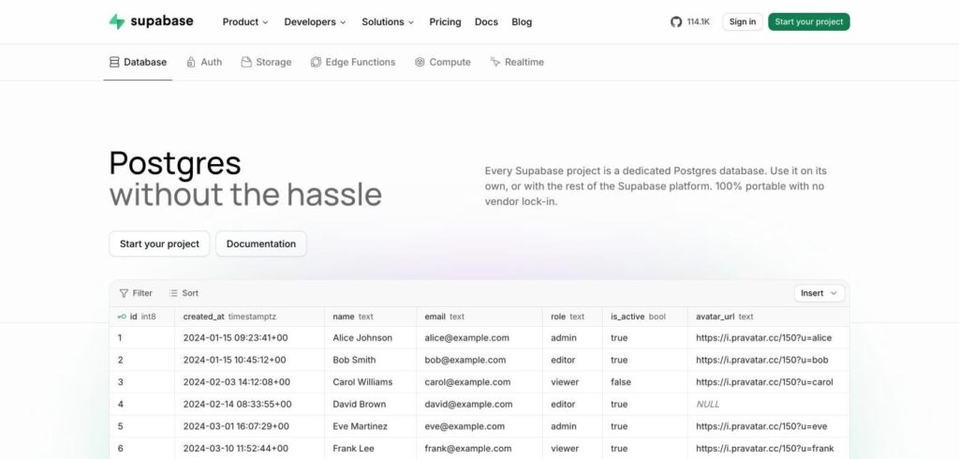The width and height of the screenshot is (959, 459).
Task: Select the Realtime cursor icon
Action: pyautogui.click(x=494, y=62)
